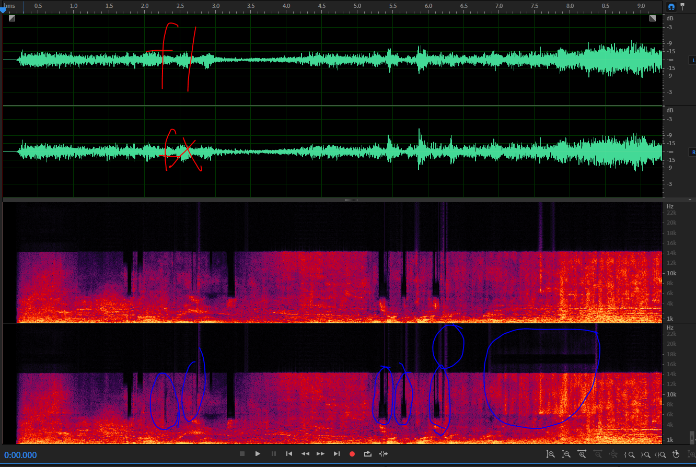This screenshot has width=696, height=467.
Task: Start recording with the red Record button
Action: (x=352, y=454)
